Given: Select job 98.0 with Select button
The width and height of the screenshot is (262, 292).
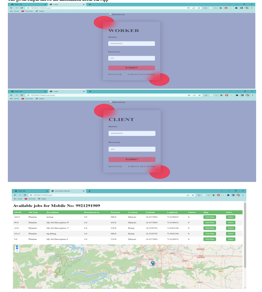Looking at the screenshot, I should tap(231, 223).
